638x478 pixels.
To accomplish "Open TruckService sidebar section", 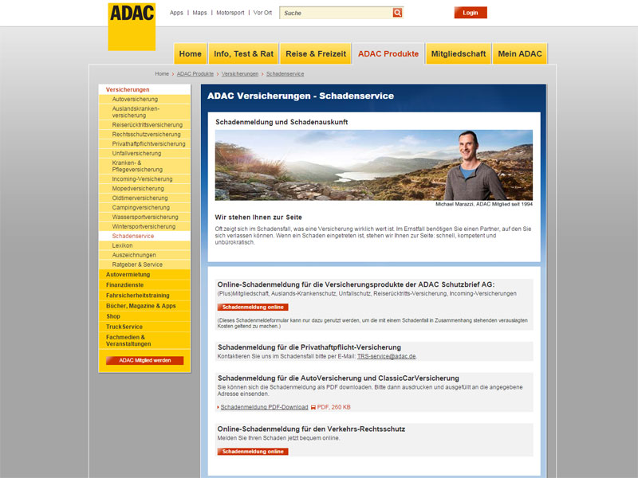I will tap(144, 327).
